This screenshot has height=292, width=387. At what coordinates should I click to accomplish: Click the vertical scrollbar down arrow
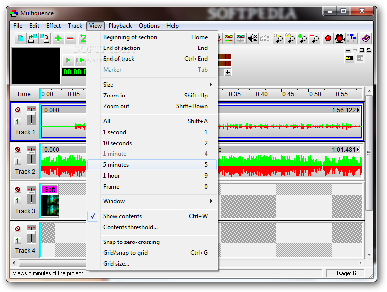click(369, 254)
